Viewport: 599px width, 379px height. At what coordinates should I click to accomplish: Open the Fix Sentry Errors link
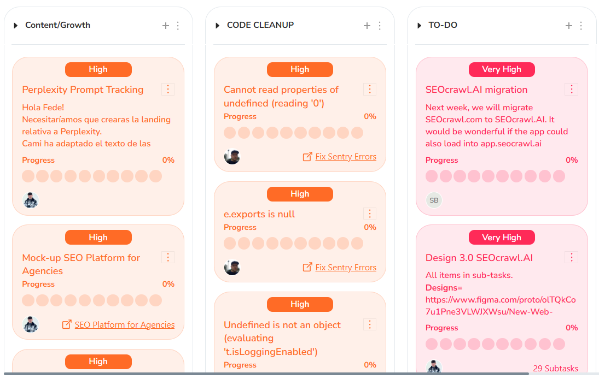345,156
